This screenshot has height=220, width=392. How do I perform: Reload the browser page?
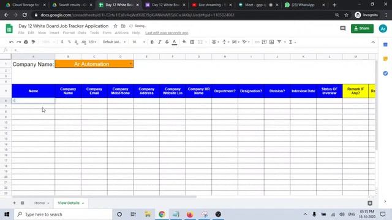pyautogui.click(x=24, y=15)
